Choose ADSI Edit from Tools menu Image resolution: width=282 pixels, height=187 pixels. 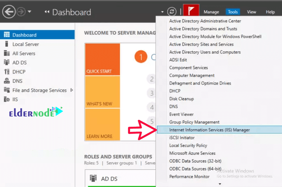(178, 60)
